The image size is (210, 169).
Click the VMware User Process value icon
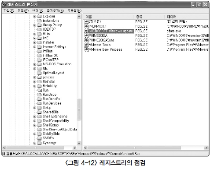(x=86, y=49)
